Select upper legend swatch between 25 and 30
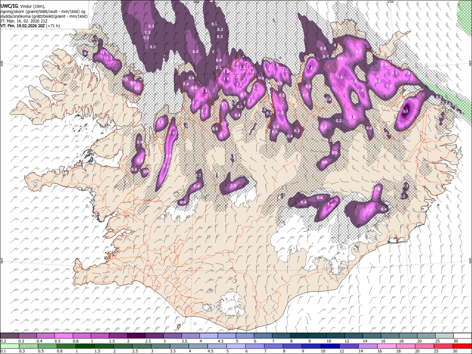The width and height of the screenshot is (472, 354). (444, 336)
